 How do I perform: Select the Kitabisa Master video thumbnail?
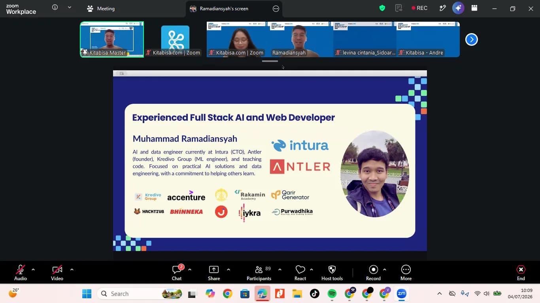coord(112,39)
